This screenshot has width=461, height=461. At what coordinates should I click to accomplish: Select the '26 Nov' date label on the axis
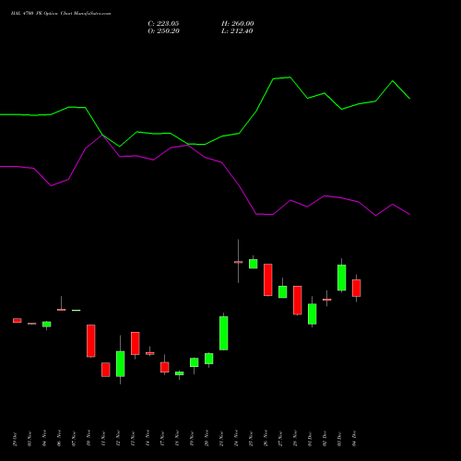[x=266, y=439]
